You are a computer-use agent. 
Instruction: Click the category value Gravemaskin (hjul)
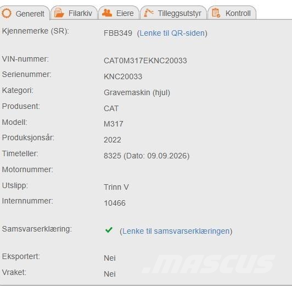137,92
